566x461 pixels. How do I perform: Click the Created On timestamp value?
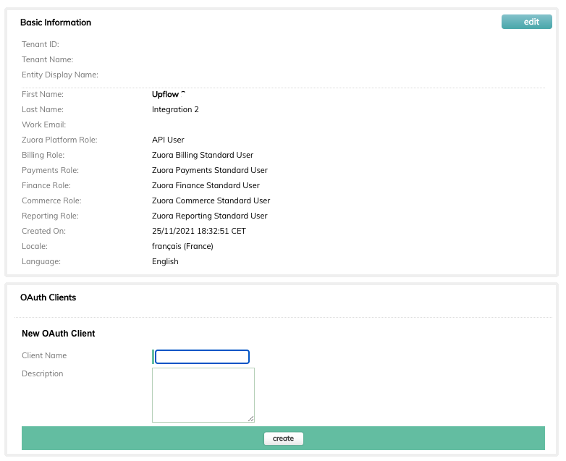199,231
